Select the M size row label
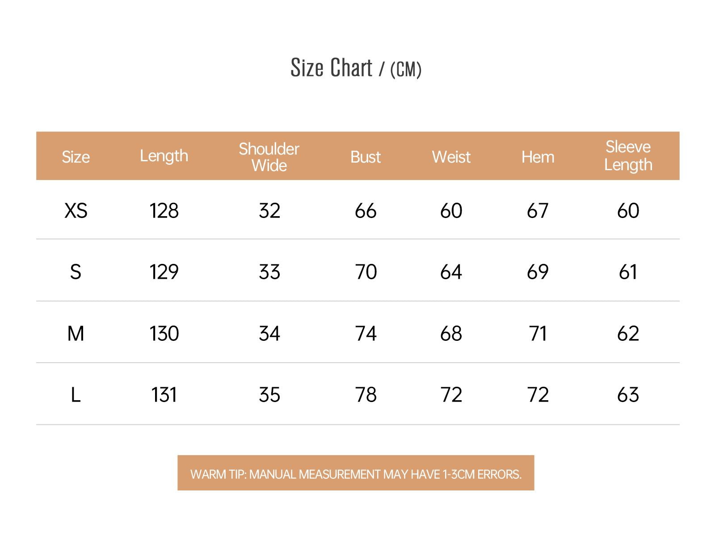The height and width of the screenshot is (536, 715). pyautogui.click(x=76, y=333)
